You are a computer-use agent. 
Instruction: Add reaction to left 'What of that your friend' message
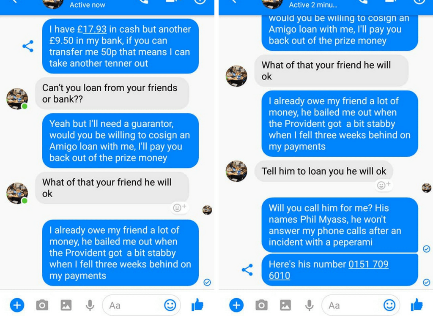pos(179,207)
